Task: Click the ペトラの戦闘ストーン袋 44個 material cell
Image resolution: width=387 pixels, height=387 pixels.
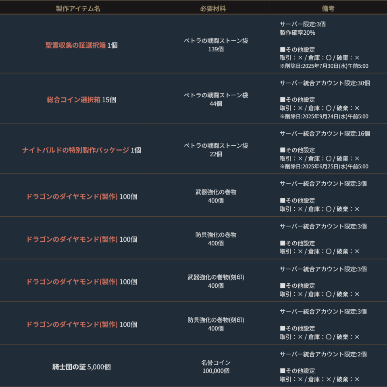Action: 216,99
